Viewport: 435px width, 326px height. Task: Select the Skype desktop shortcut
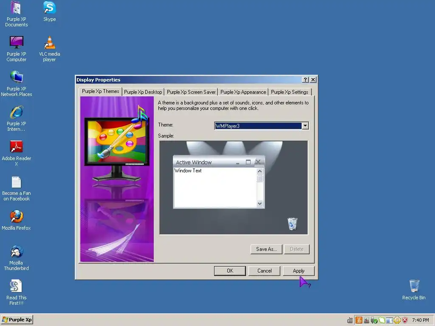(x=49, y=11)
